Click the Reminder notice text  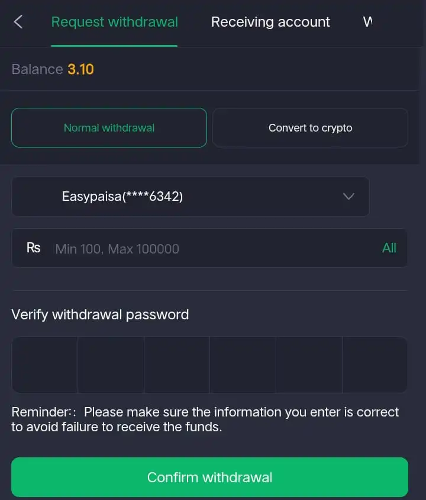click(205, 419)
